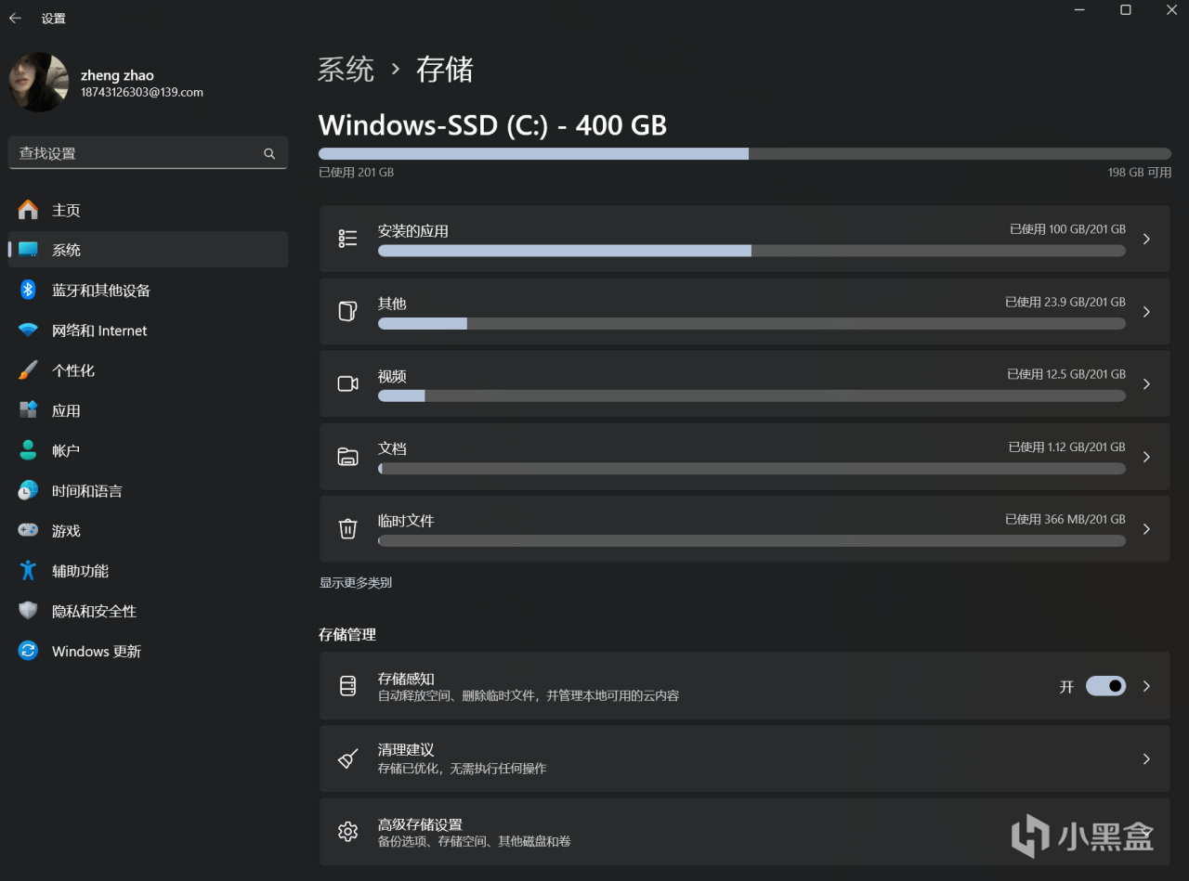Screen dimensions: 1189x881
Task: Click the Windows Update sync icon
Action: [29, 651]
